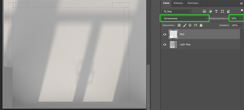Hide the Lighr Map layer
The width and height of the screenshot is (244, 110).
[165, 44]
